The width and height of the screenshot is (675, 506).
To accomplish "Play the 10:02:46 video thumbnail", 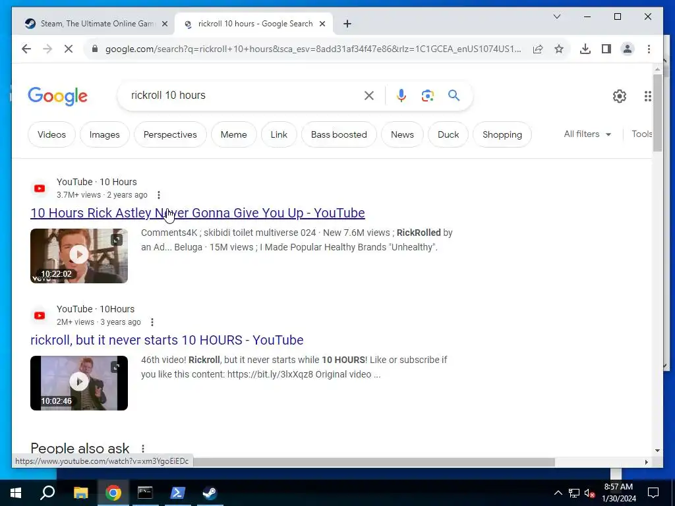I will point(79,383).
